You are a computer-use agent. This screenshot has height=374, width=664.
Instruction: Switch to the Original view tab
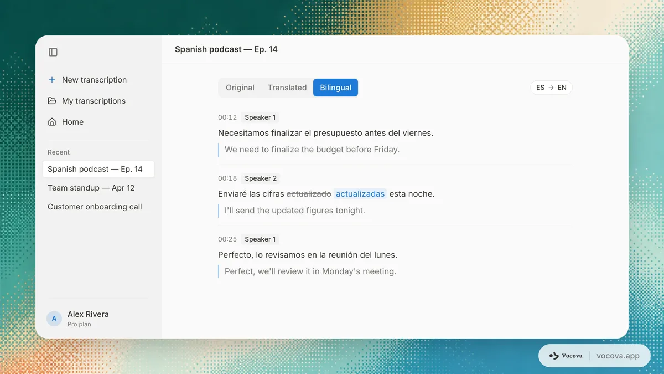click(240, 88)
